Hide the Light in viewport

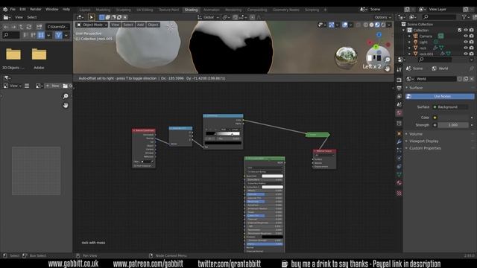466,42
